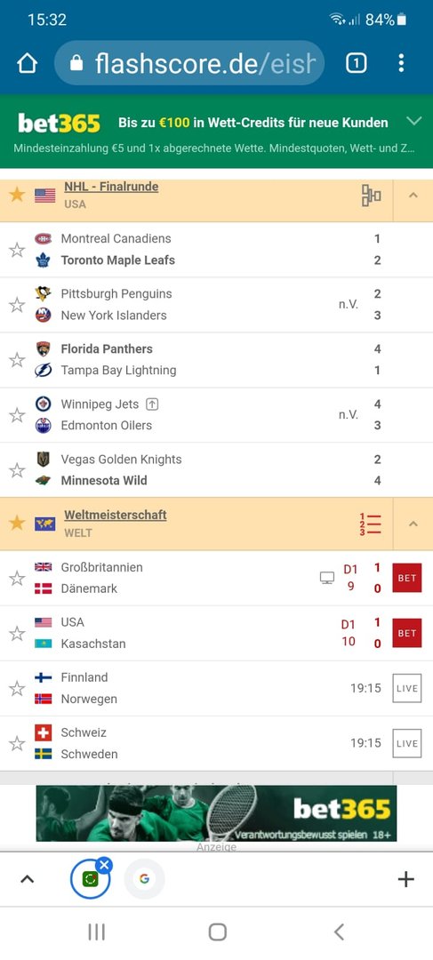Screen dimensions: 433x960
Task: Tap the flashscore.de address bar
Action: pyautogui.click(x=190, y=63)
